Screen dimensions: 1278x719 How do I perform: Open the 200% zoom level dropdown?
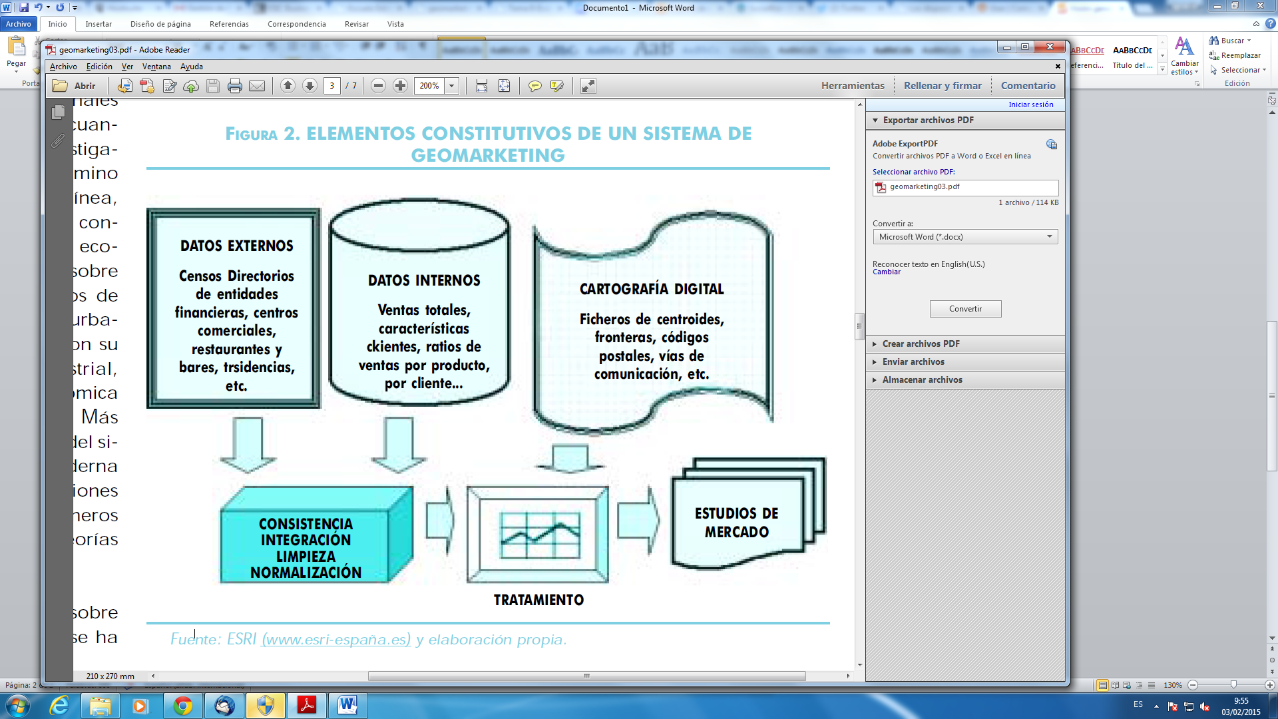[x=452, y=86]
